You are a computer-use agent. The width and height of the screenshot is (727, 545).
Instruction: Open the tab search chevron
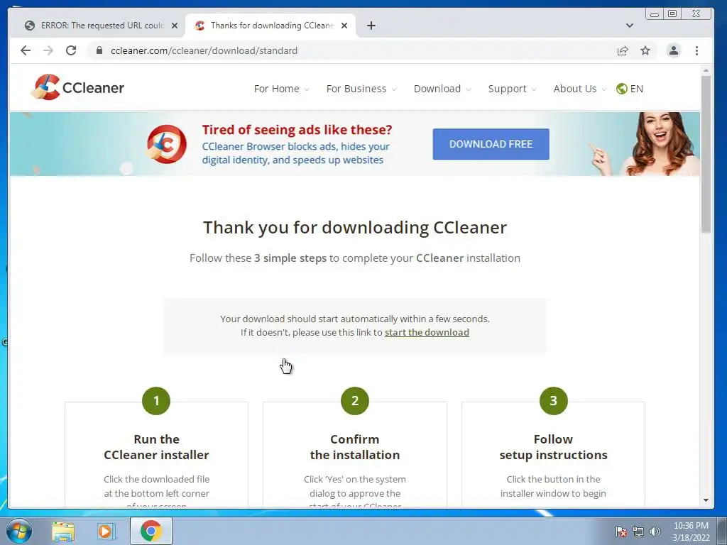pyautogui.click(x=629, y=26)
